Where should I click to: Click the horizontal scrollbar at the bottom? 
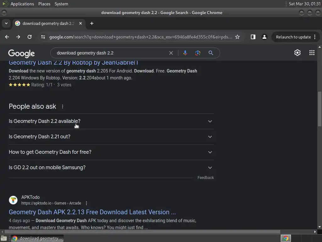pyautogui.click(x=142, y=232)
